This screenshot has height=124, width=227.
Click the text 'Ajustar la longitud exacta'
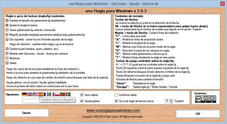[23, 25]
